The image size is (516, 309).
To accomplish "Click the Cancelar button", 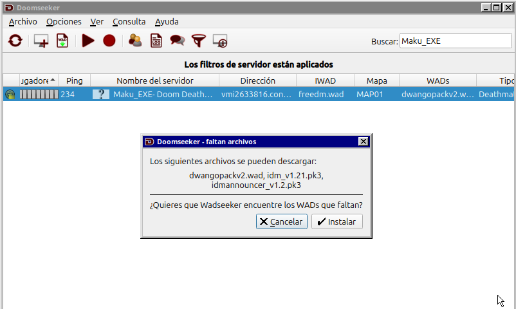I will point(282,221).
